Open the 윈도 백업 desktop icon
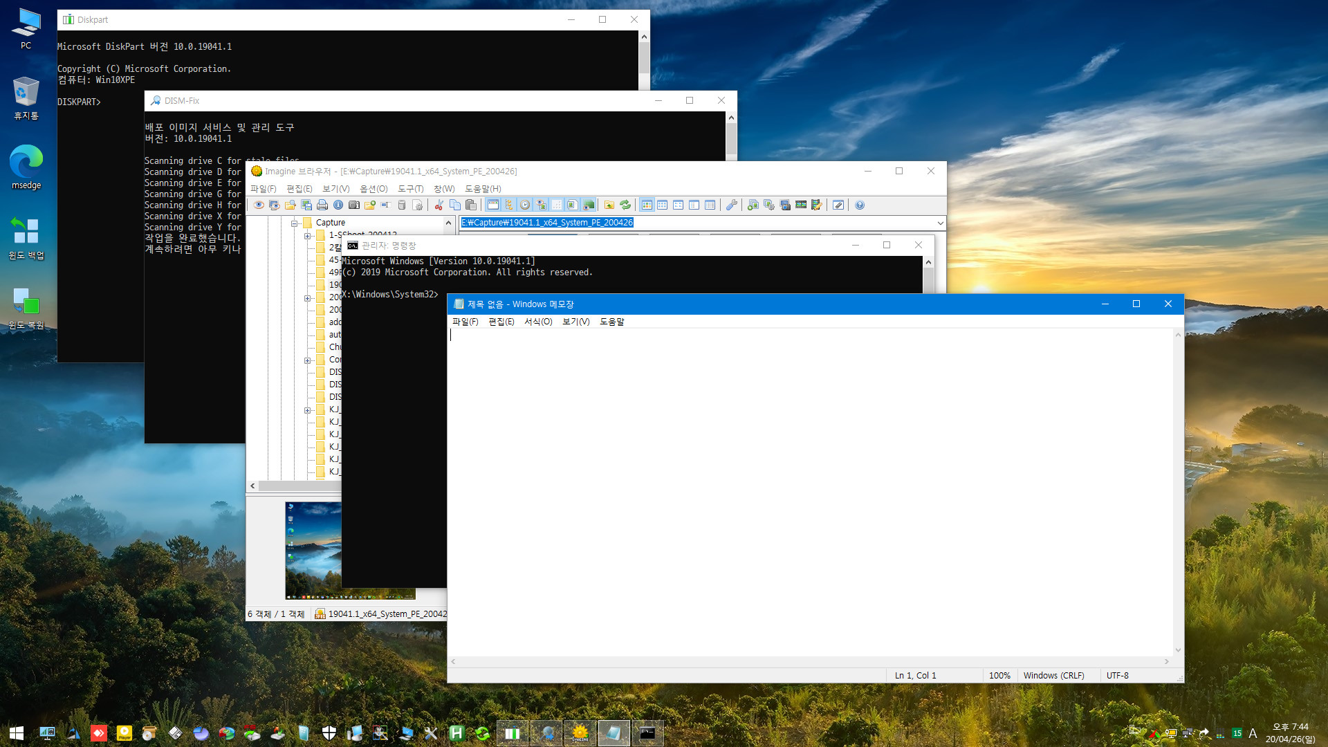The image size is (1328, 747). pyautogui.click(x=26, y=238)
